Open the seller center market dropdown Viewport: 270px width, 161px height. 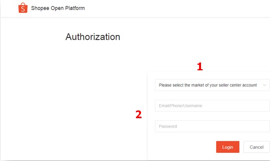212,85
